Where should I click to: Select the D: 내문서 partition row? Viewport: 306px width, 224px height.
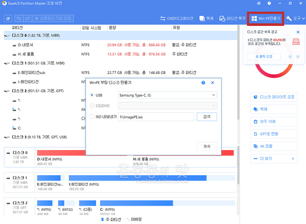[121, 45]
